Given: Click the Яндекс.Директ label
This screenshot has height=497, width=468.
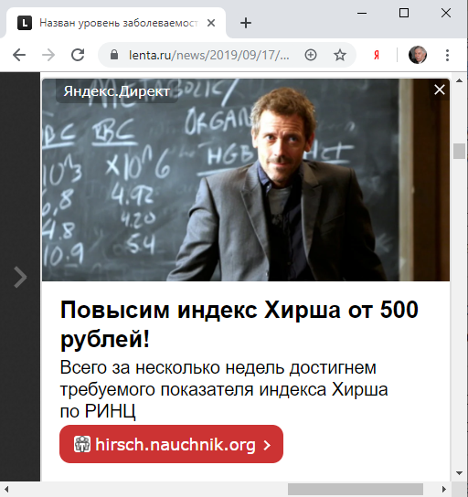Looking at the screenshot, I should tap(117, 91).
